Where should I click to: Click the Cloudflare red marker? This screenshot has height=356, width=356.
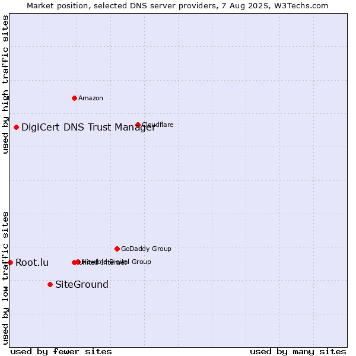(138, 125)
